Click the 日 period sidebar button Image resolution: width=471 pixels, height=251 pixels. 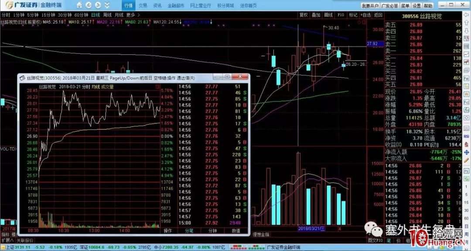coord(466,225)
